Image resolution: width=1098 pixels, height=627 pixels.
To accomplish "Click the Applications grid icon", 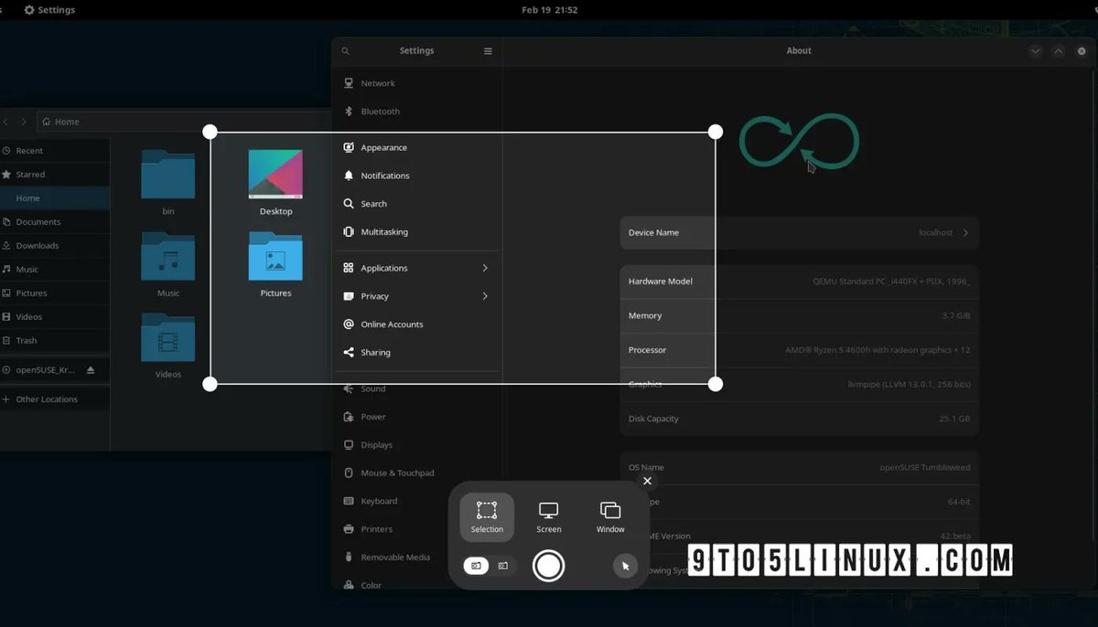I will tap(349, 268).
